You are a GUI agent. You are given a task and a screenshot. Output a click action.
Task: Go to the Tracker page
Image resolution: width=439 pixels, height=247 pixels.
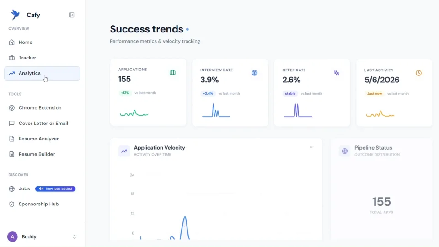[x=42, y=58]
